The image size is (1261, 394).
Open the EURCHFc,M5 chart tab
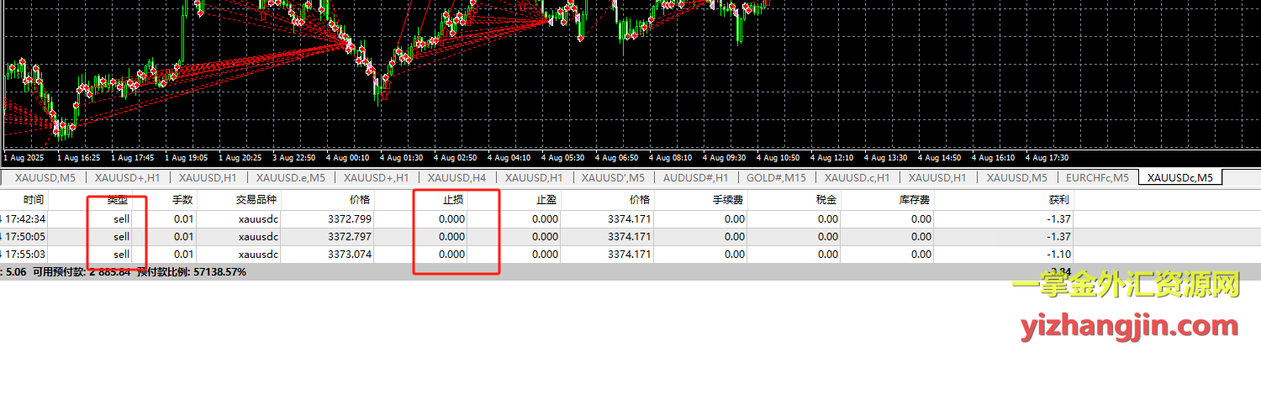click(x=1096, y=177)
